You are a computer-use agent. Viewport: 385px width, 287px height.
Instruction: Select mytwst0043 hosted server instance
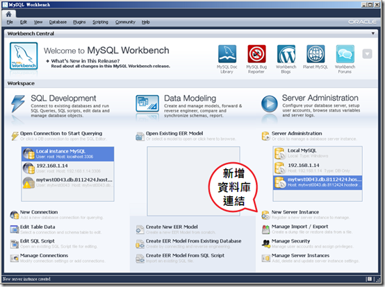(318, 182)
